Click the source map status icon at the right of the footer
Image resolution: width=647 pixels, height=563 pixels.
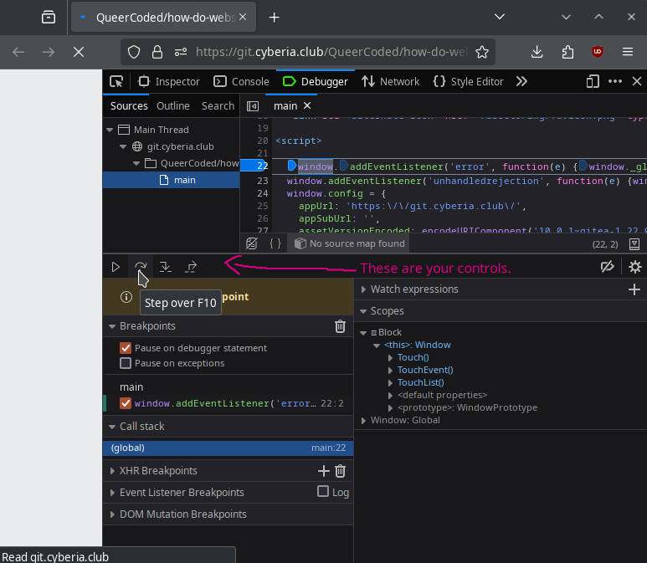tap(634, 244)
